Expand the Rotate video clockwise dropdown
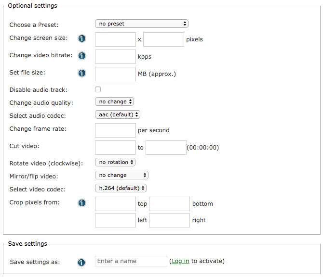Screen dimensions: 323x277 point(115,162)
